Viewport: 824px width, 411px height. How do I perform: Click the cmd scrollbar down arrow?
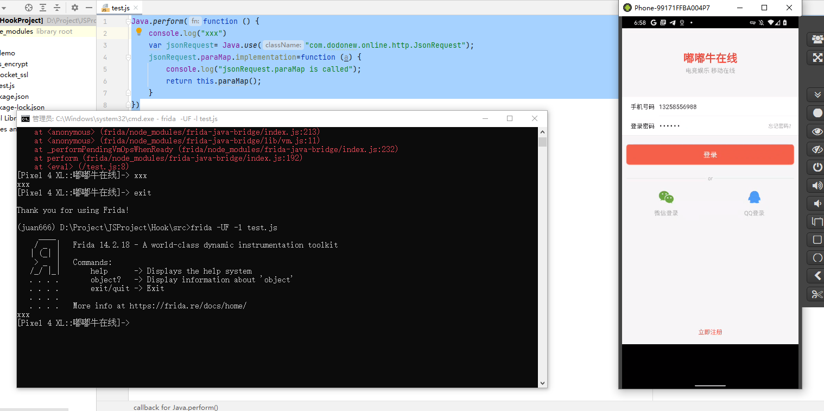click(542, 383)
